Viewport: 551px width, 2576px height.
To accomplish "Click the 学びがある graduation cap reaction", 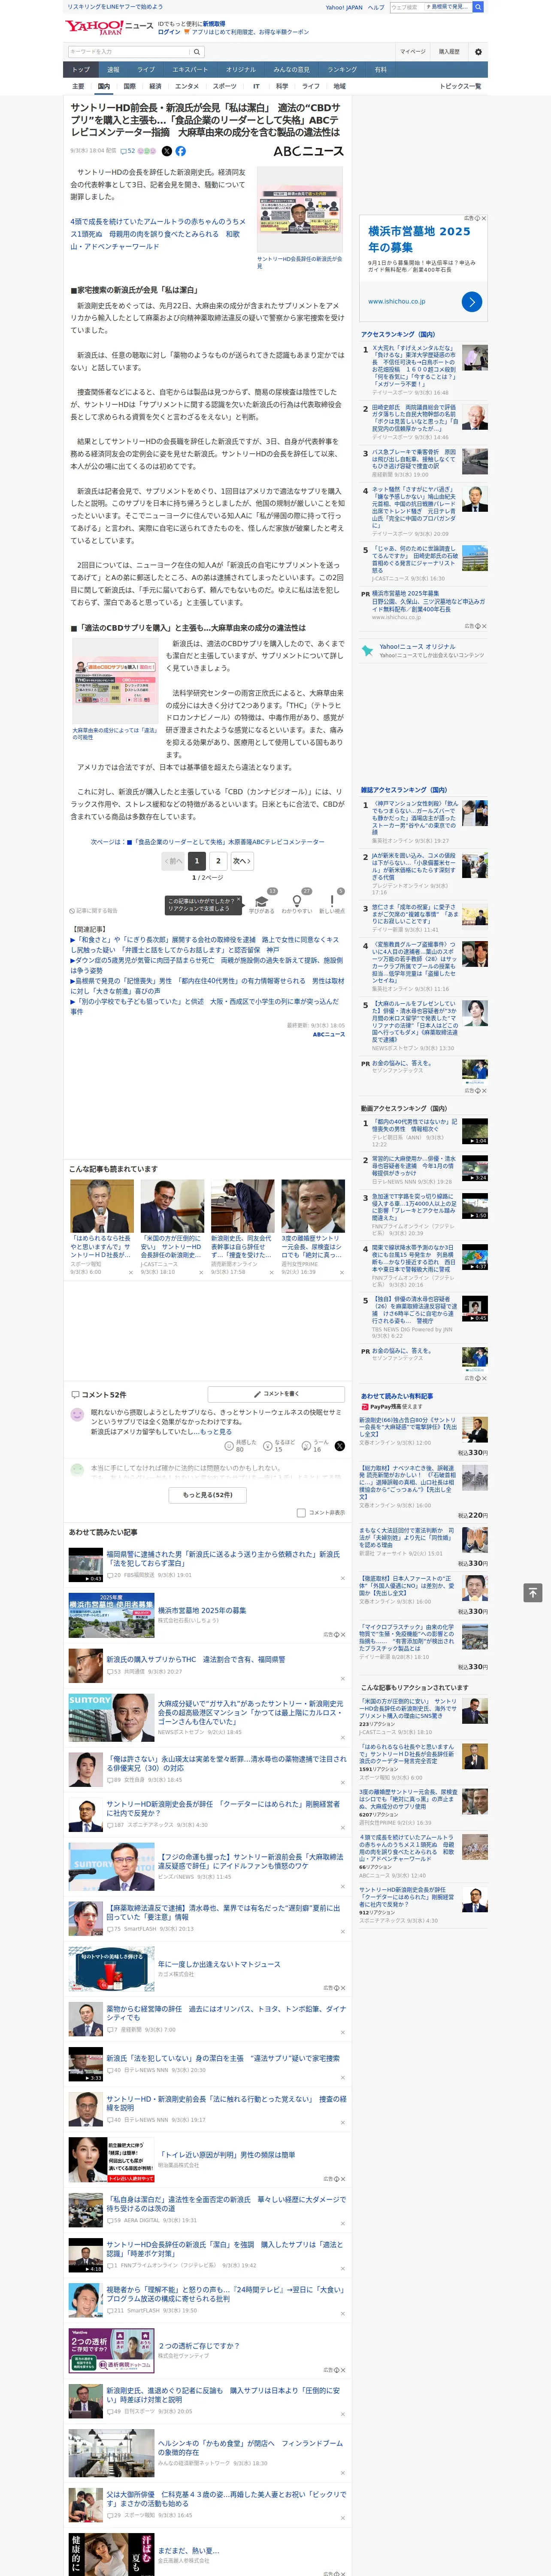I will point(262,901).
